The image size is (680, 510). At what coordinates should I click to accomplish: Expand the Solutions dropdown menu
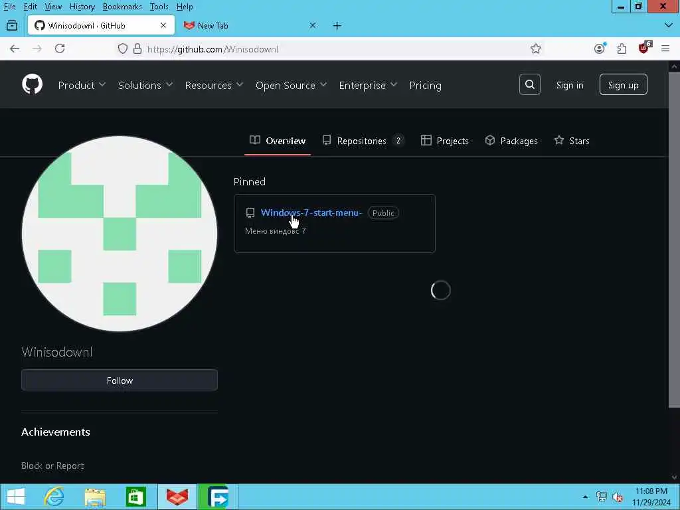(x=145, y=85)
